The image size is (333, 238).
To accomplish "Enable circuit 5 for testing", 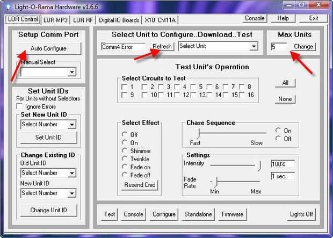I will (x=193, y=87).
